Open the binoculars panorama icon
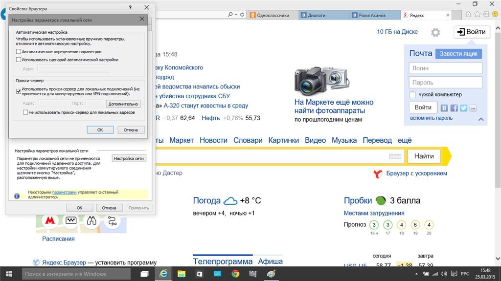The height and width of the screenshot is (281, 501). click(91, 220)
